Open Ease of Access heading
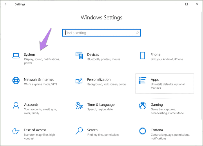Screen dimensions: 203x146 click(35, 130)
